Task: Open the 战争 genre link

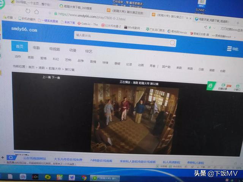Action: pos(80,61)
